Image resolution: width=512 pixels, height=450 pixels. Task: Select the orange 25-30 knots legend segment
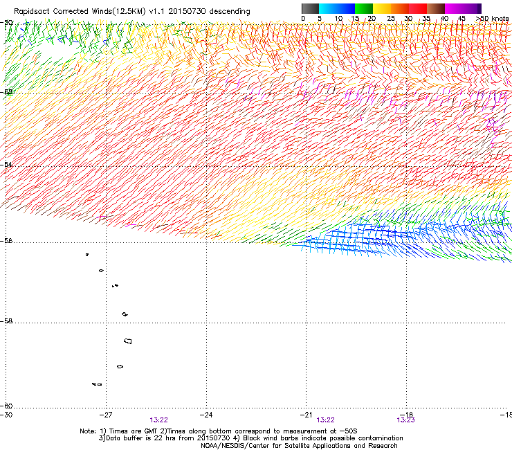(x=400, y=8)
